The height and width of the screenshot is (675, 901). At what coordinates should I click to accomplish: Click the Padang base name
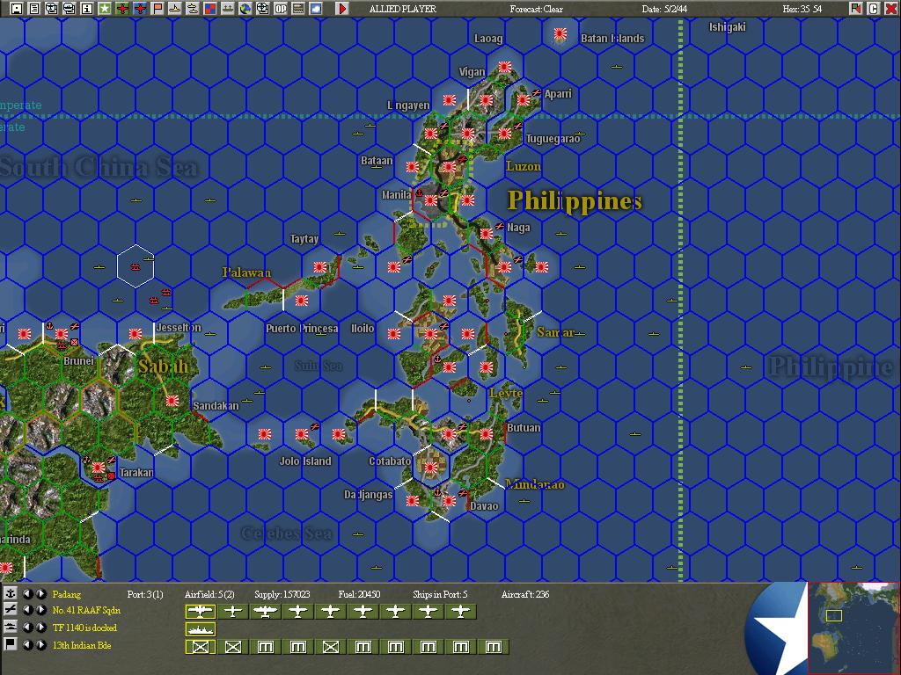click(x=67, y=594)
